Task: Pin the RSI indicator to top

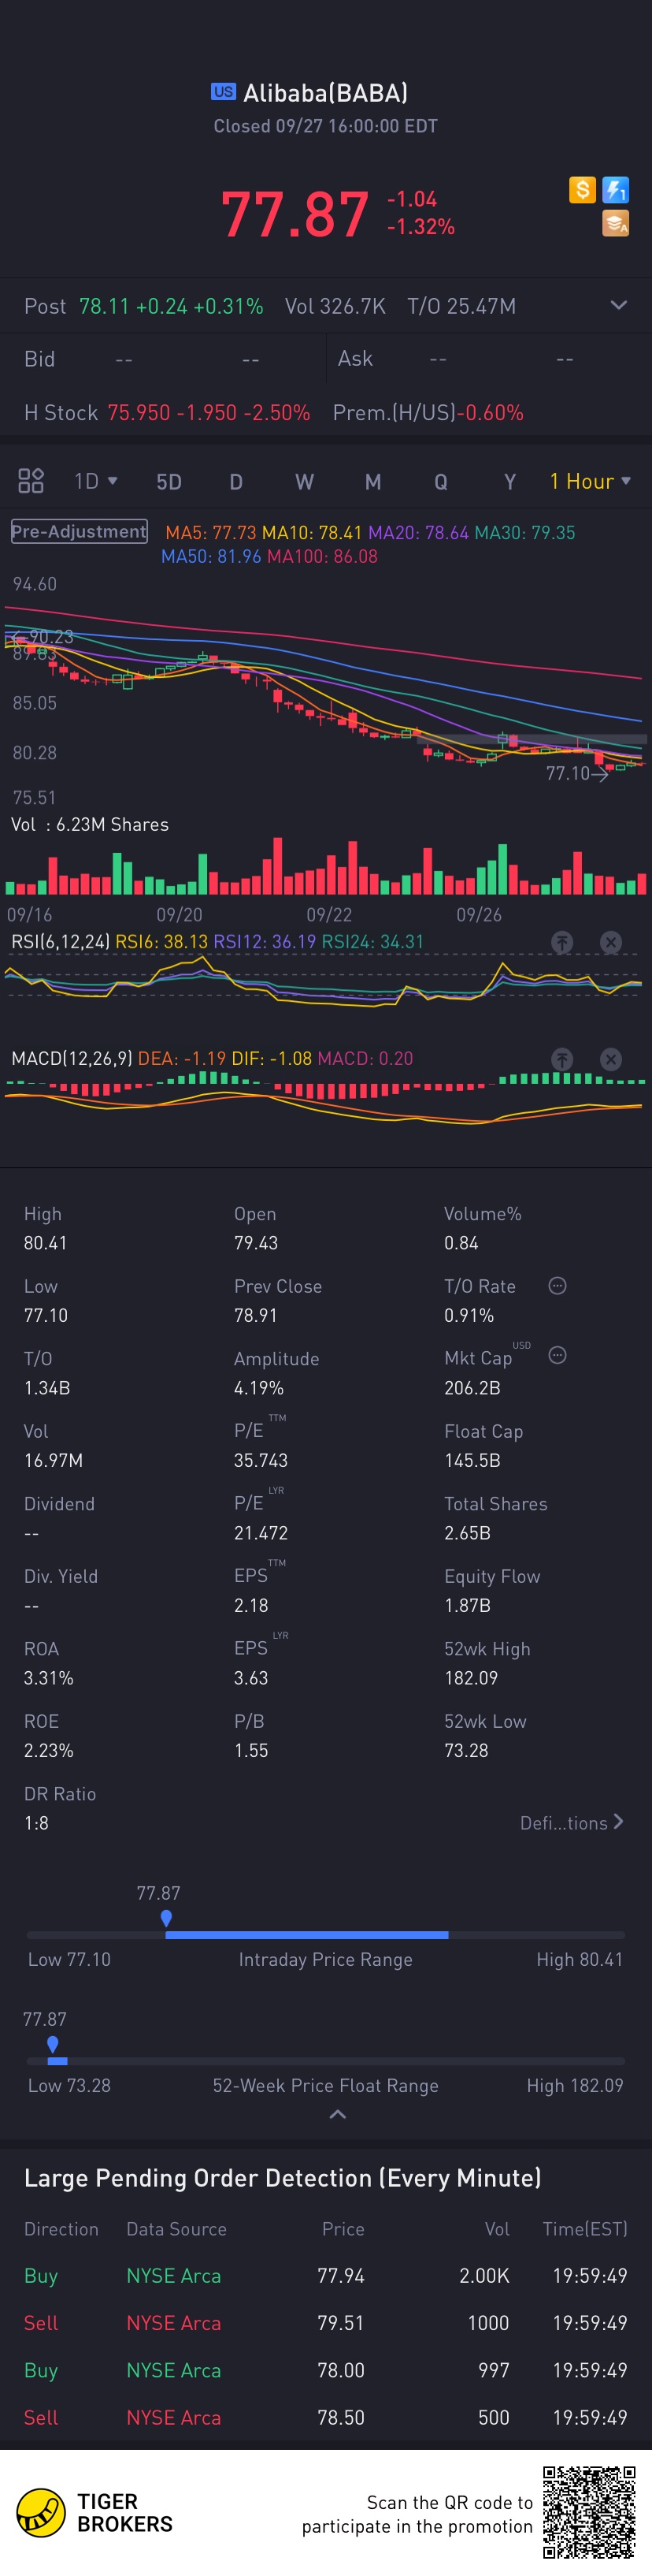Action: [x=562, y=942]
